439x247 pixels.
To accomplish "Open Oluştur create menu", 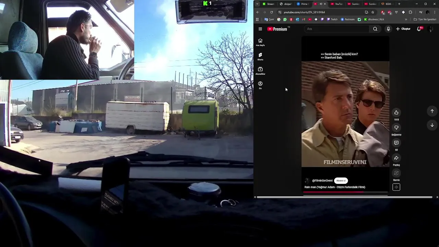I will click(x=403, y=29).
